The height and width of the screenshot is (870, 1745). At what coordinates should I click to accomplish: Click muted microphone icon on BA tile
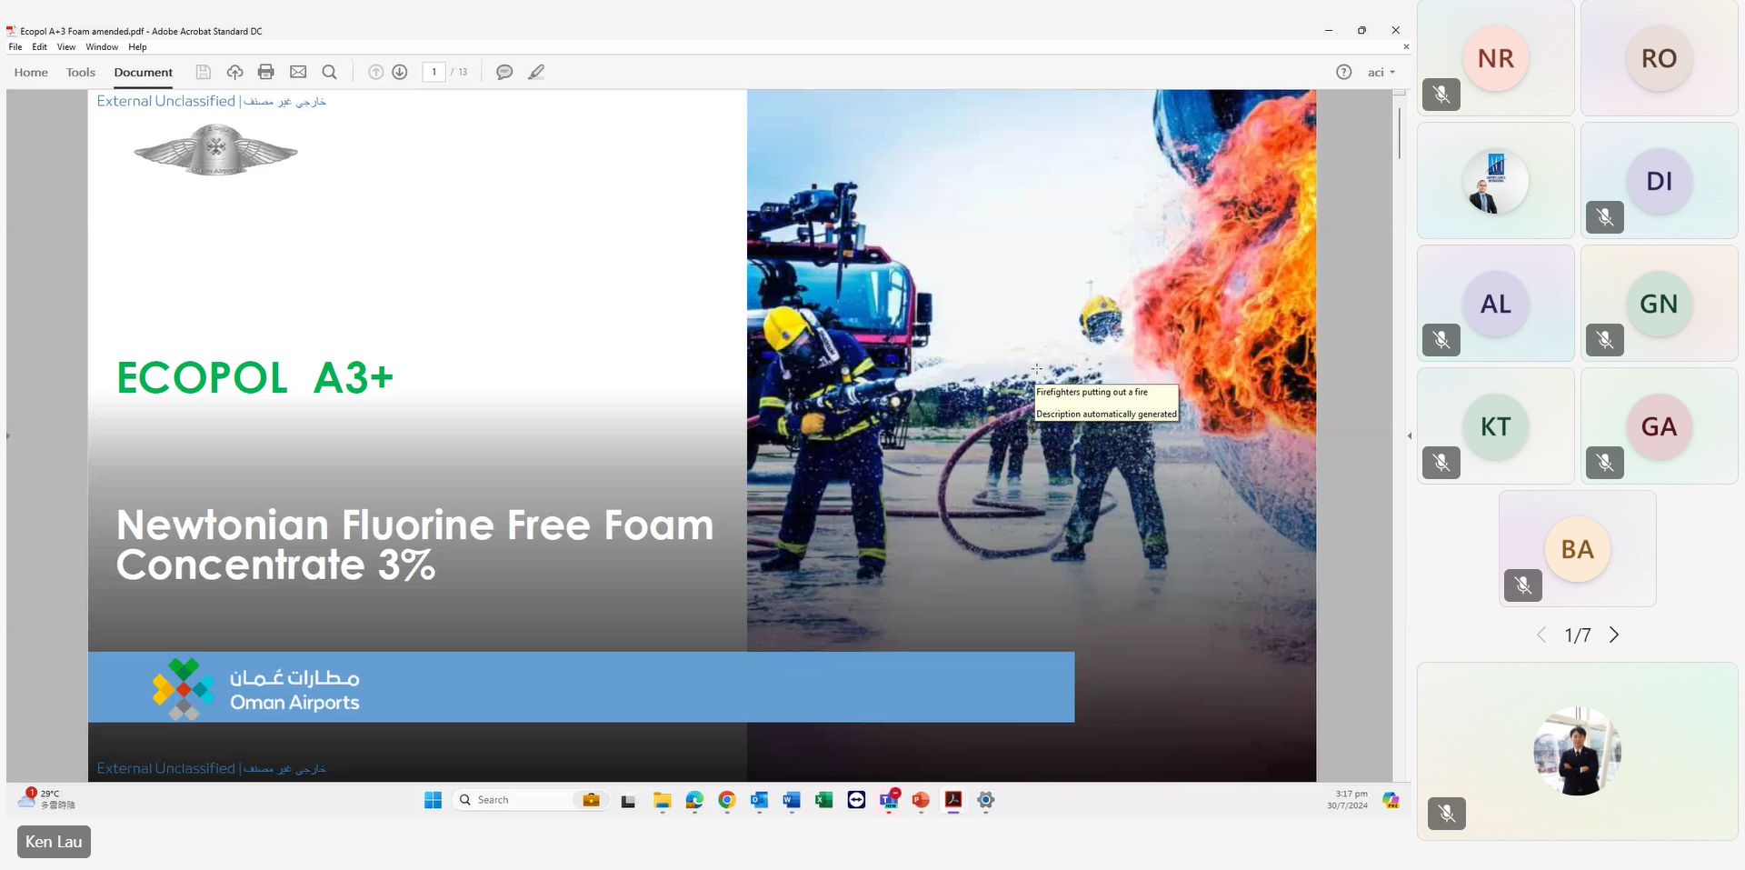click(1523, 585)
